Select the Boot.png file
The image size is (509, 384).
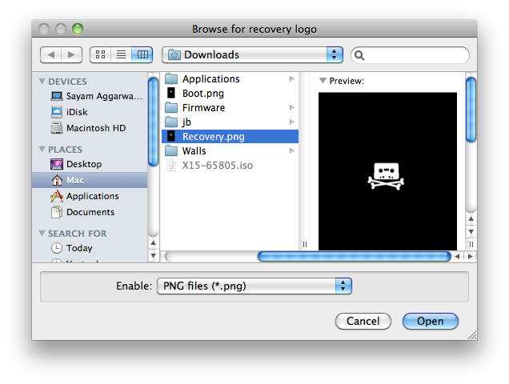(x=202, y=94)
